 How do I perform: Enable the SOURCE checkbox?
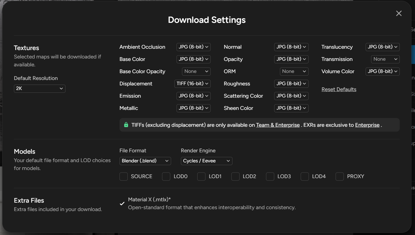tap(123, 176)
